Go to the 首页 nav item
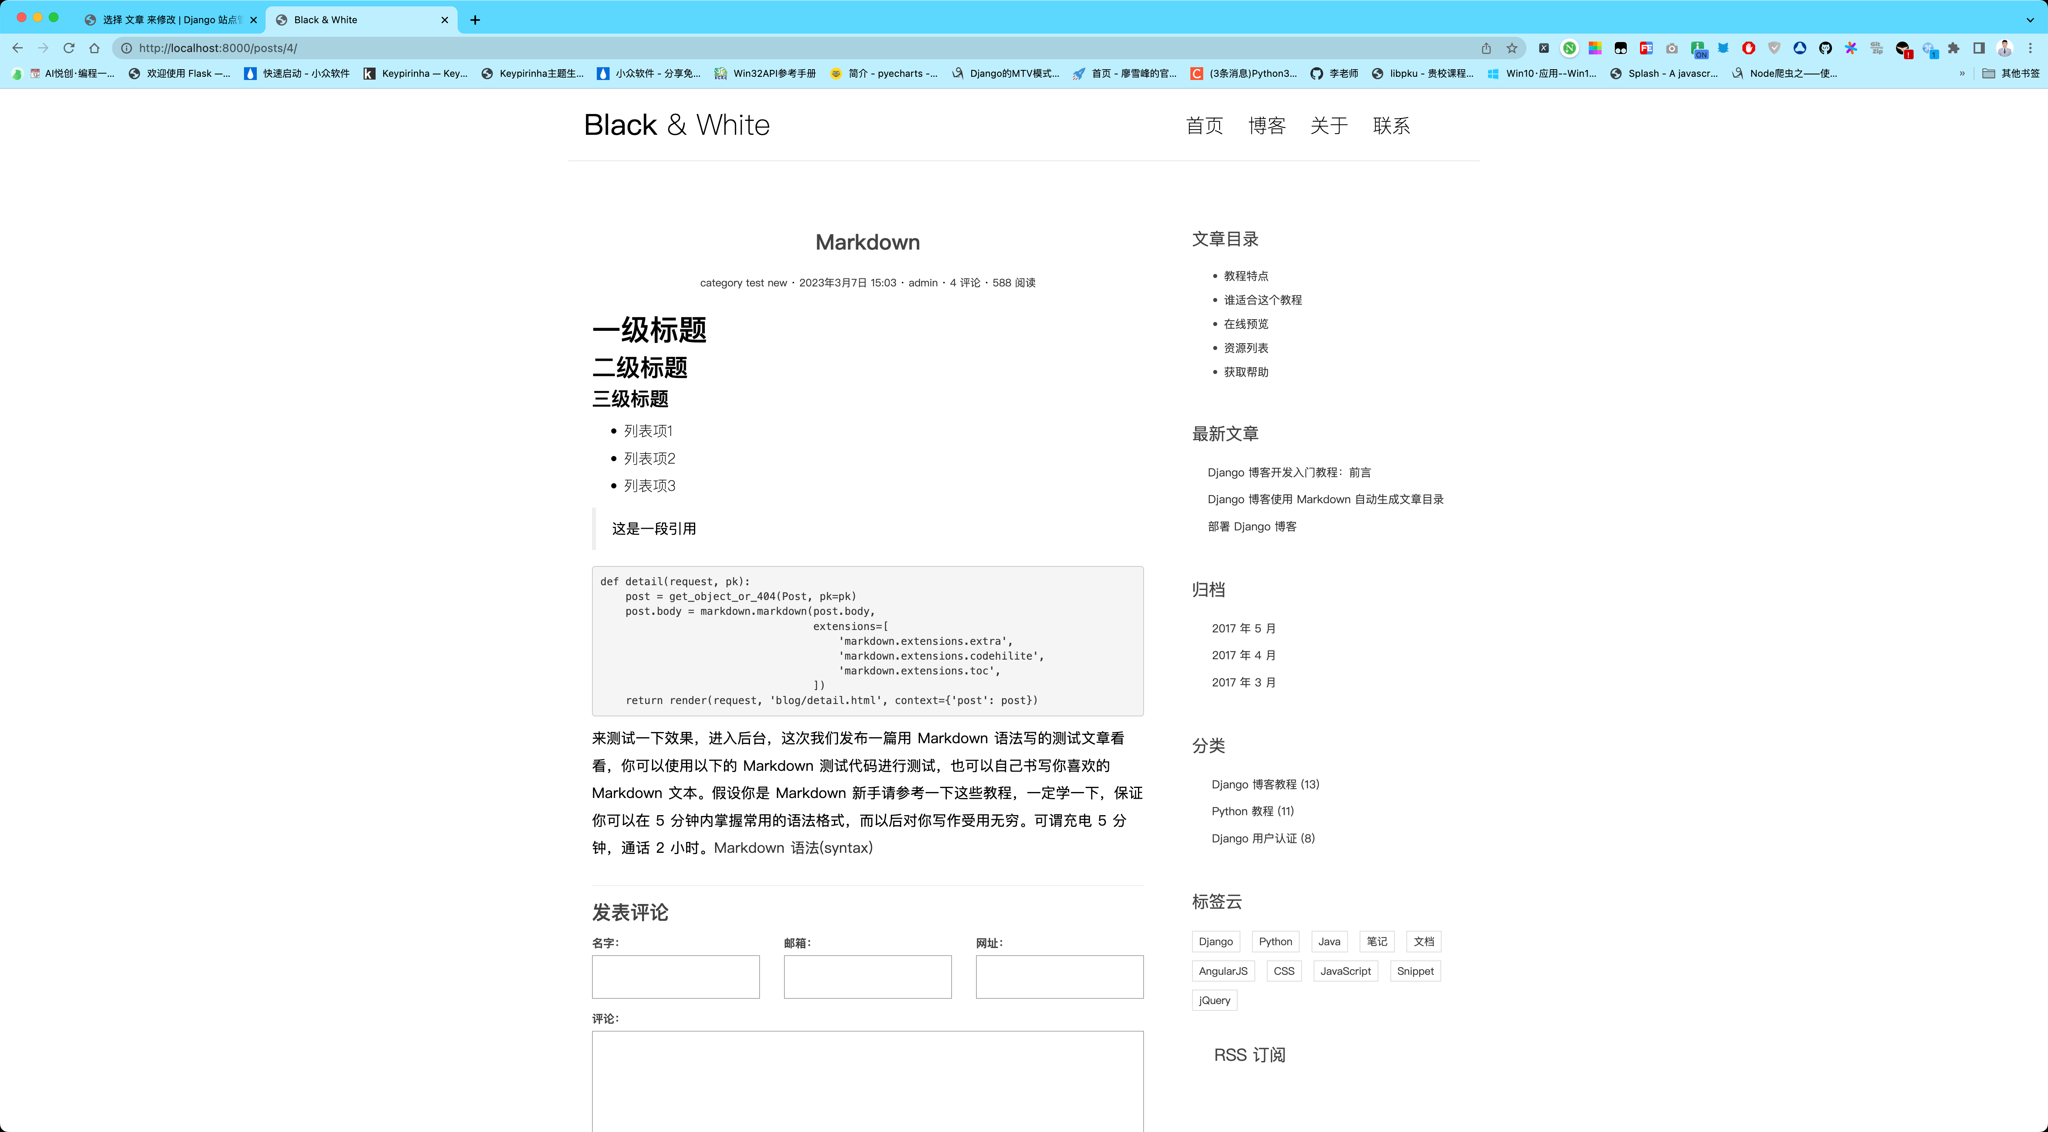This screenshot has width=2048, height=1132. click(1204, 126)
